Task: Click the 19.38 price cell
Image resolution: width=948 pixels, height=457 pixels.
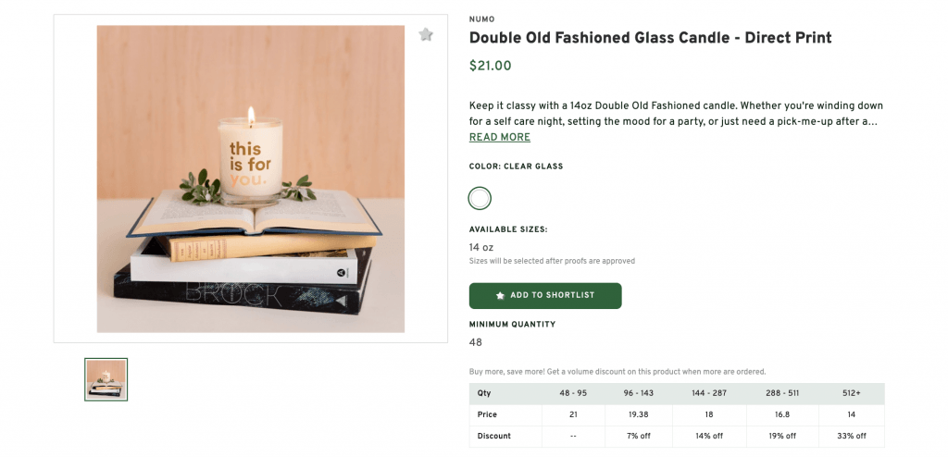Action: 638,414
